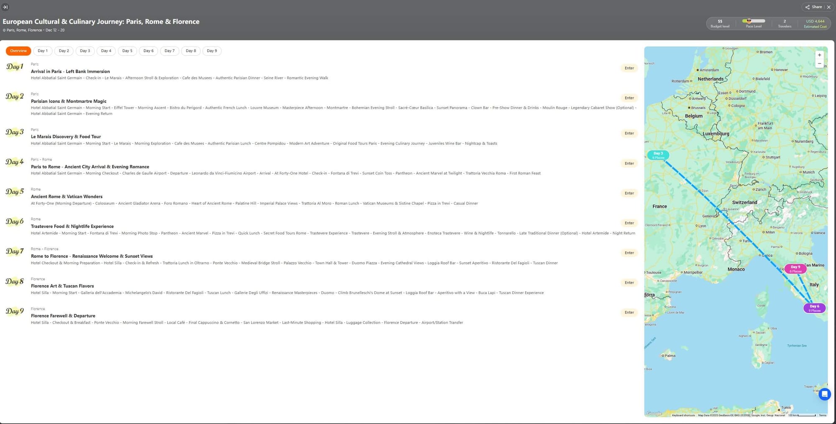Open the Day 4 tab
The image size is (836, 424).
tap(106, 51)
